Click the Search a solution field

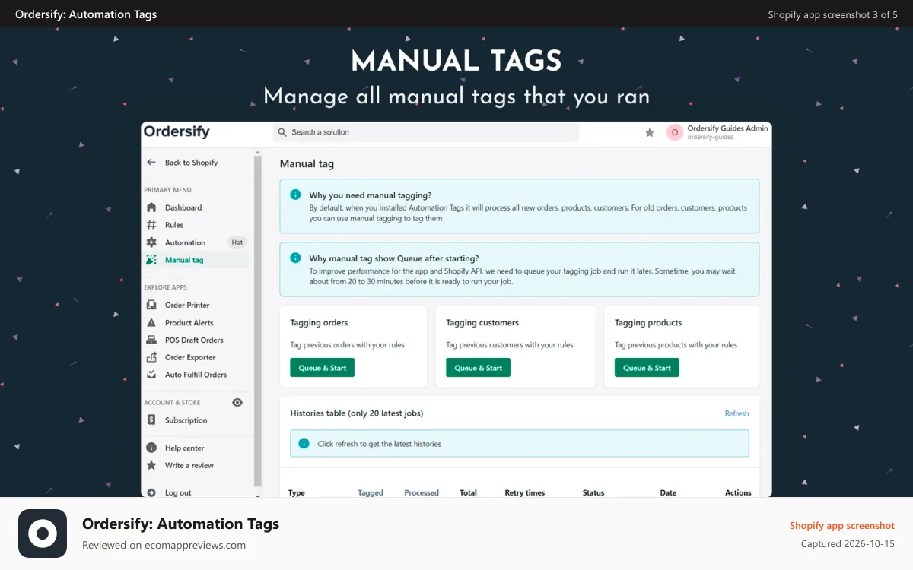(x=426, y=132)
